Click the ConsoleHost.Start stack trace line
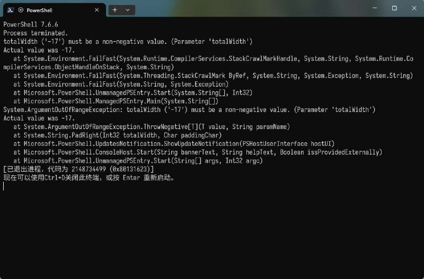This screenshot has width=424, height=279. (x=198, y=152)
